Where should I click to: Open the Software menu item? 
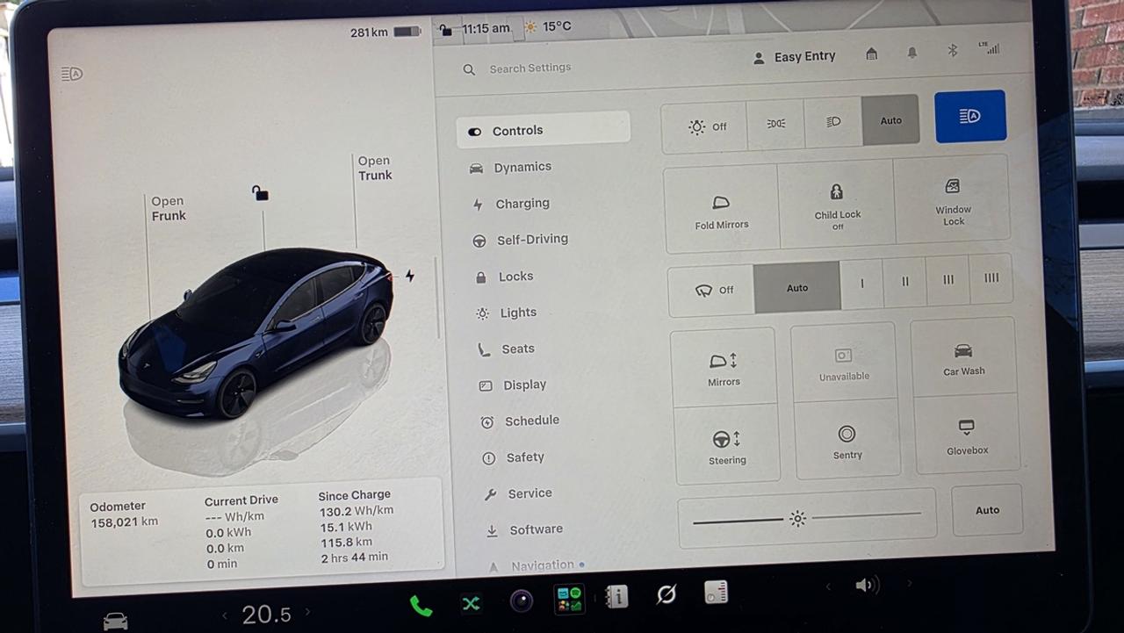pos(524,530)
